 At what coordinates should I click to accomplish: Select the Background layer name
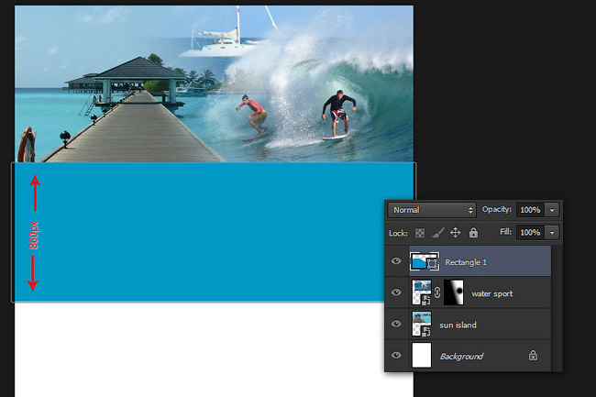click(x=461, y=357)
